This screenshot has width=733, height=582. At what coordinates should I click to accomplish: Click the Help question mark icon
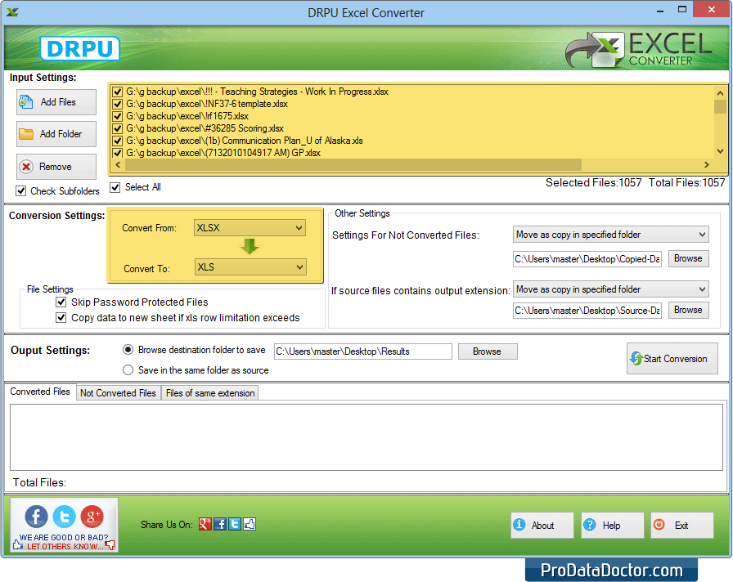coord(589,525)
